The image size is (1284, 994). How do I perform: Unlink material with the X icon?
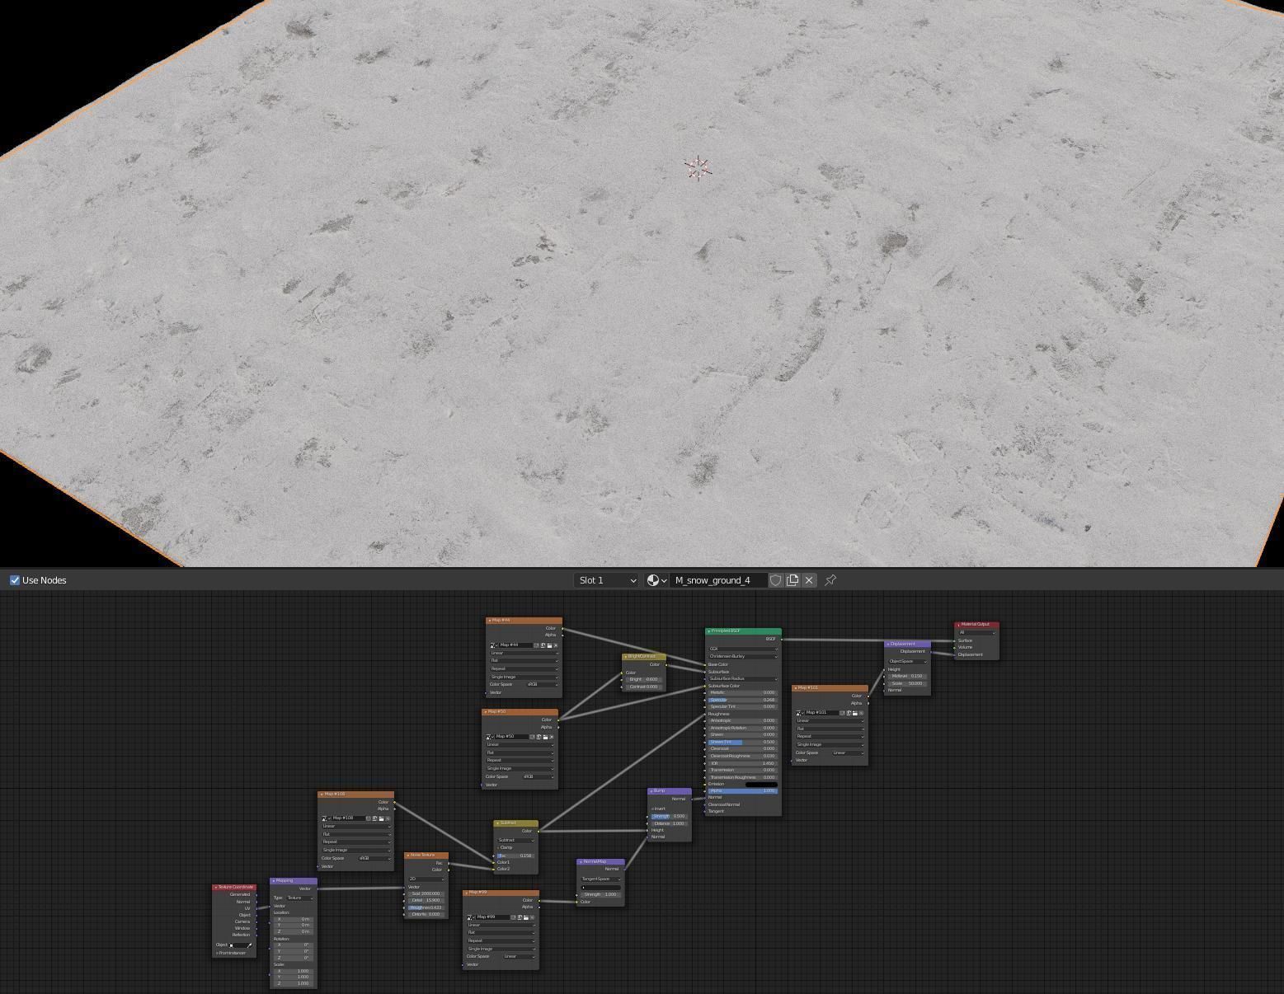[x=809, y=580]
